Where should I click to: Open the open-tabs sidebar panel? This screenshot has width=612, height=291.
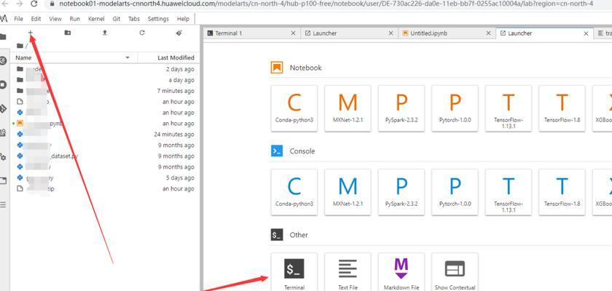point(3,180)
